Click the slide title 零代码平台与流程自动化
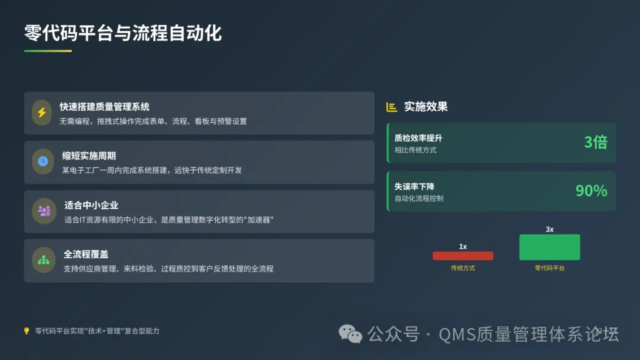Image resolution: width=640 pixels, height=360 pixels. pyautogui.click(x=123, y=33)
